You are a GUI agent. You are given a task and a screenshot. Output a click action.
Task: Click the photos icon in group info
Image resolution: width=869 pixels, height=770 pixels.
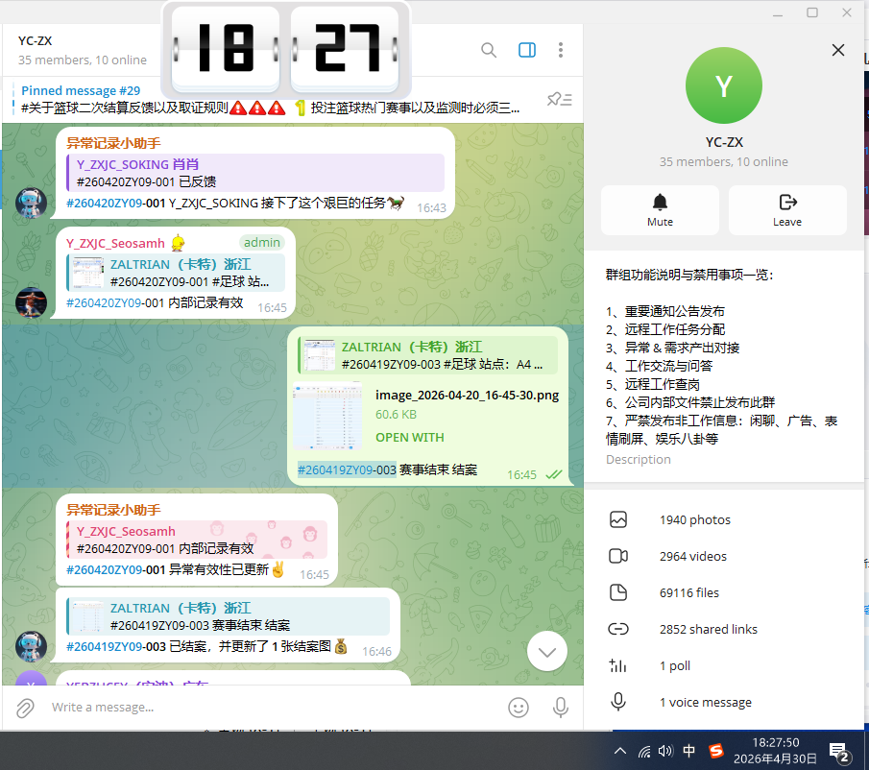click(618, 519)
